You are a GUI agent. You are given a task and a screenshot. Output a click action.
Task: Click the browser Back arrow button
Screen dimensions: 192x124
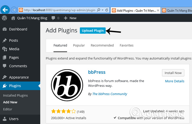point(5,10)
